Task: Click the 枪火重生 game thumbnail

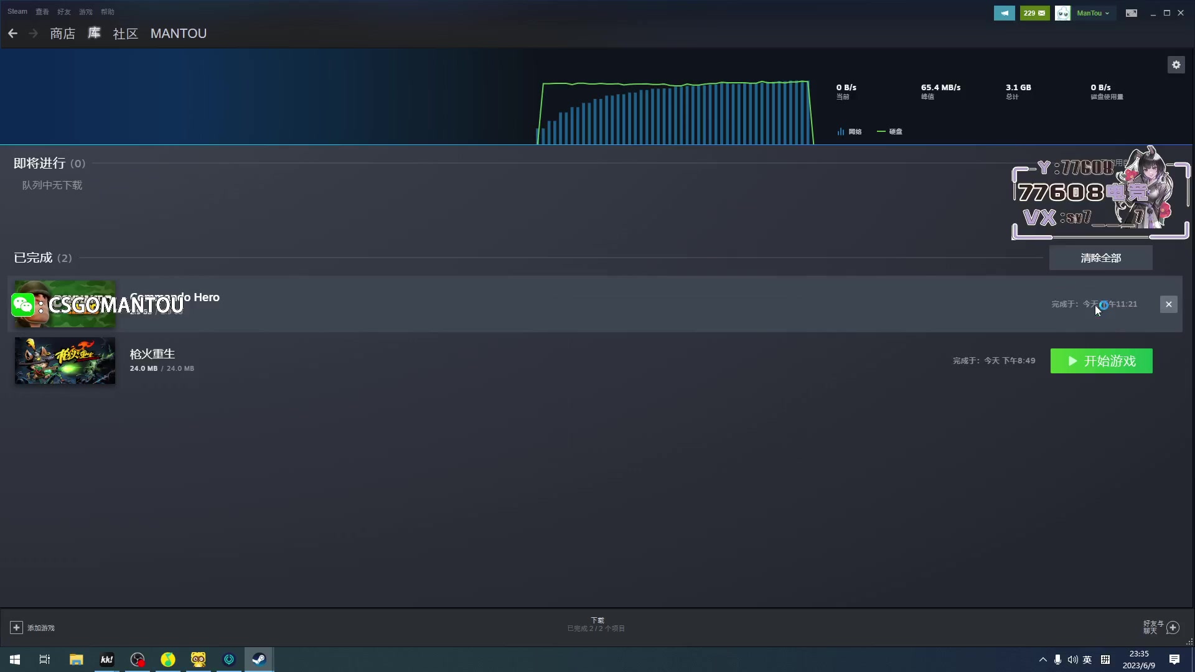Action: 65,361
